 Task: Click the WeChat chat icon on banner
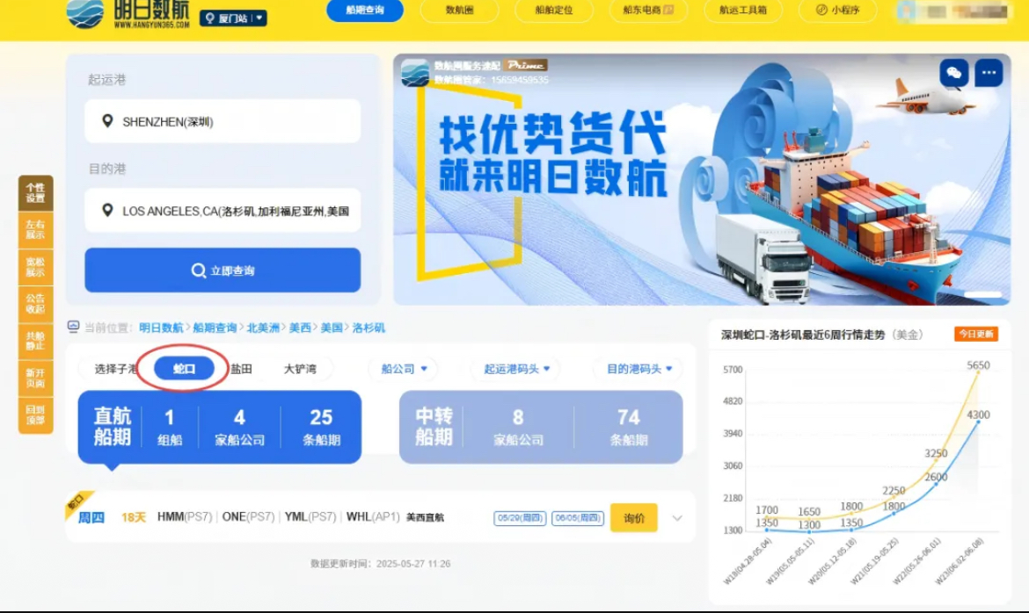pos(953,73)
